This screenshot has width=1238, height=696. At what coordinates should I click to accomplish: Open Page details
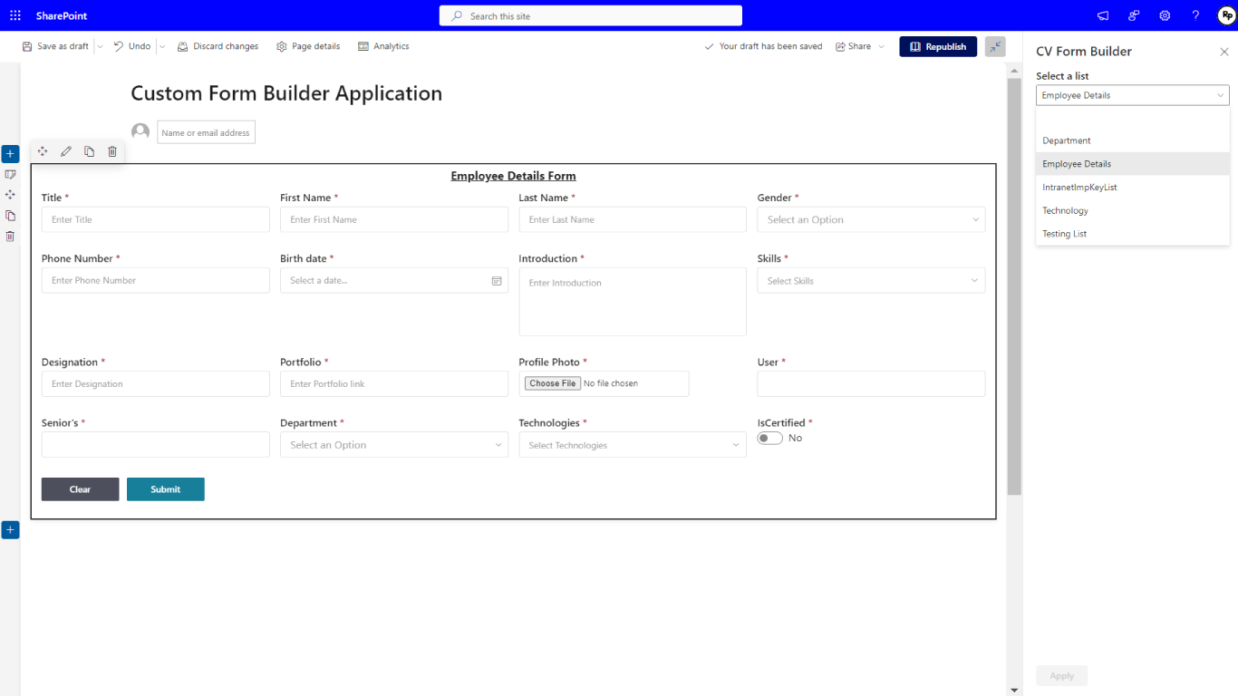coord(308,46)
